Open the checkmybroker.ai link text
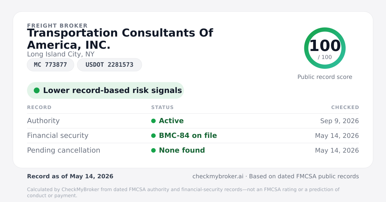 point(218,176)
